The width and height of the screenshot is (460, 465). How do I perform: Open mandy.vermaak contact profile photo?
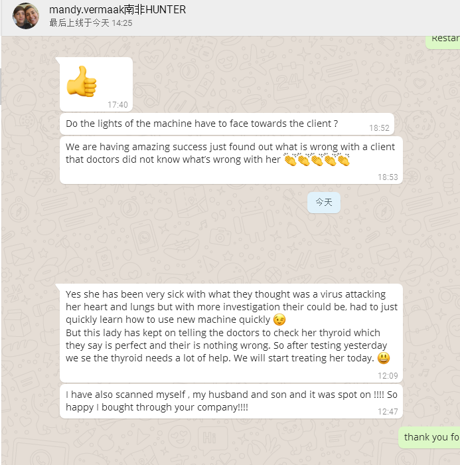click(x=26, y=16)
